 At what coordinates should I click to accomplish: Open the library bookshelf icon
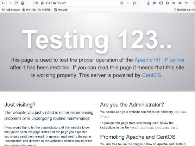pos(155,3)
